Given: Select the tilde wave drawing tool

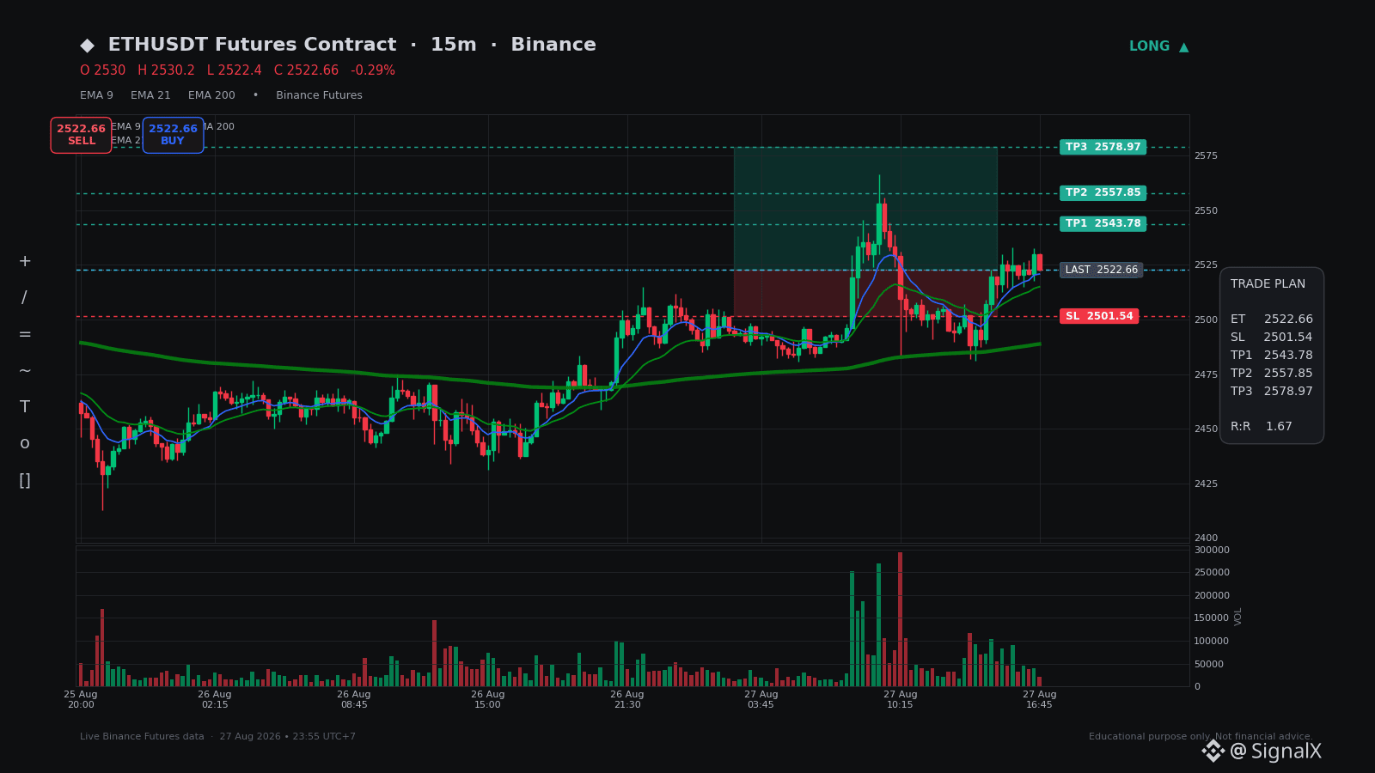Looking at the screenshot, I should click(x=25, y=371).
